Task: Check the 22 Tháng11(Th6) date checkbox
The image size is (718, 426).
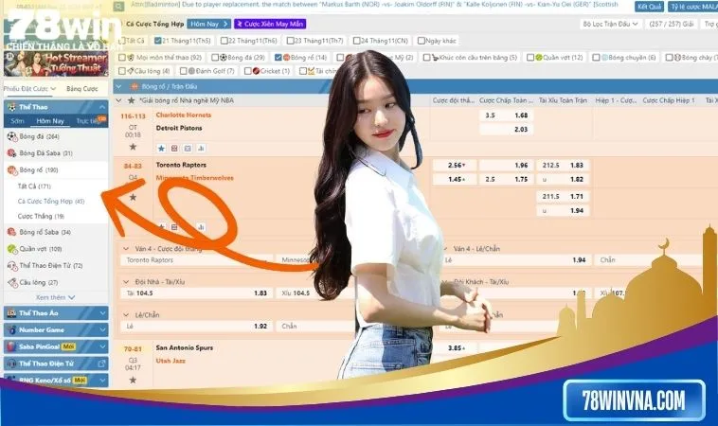Action: point(224,41)
